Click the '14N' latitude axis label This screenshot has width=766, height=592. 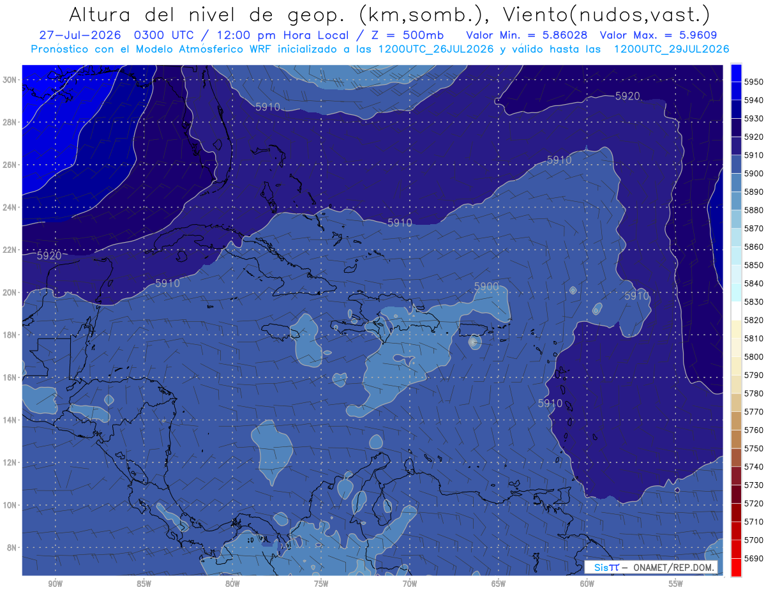[x=10, y=420]
